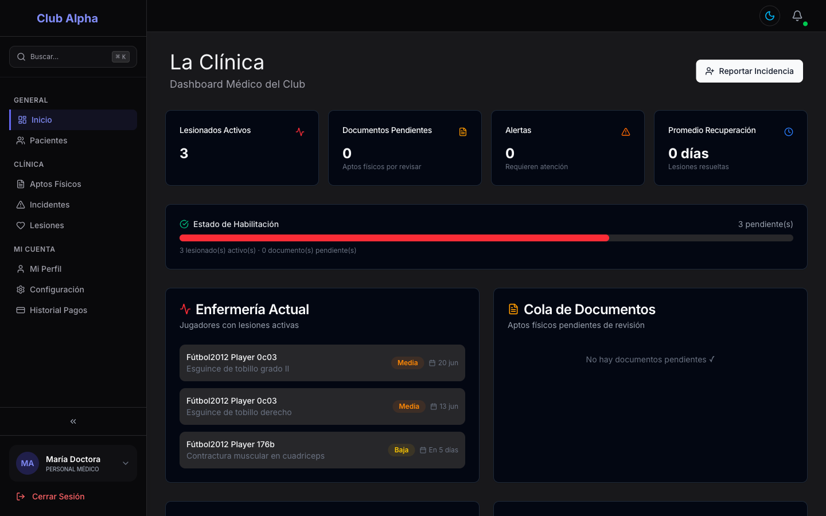826x516 pixels.
Task: Open Pacientes in the sidebar
Action: [x=73, y=140]
